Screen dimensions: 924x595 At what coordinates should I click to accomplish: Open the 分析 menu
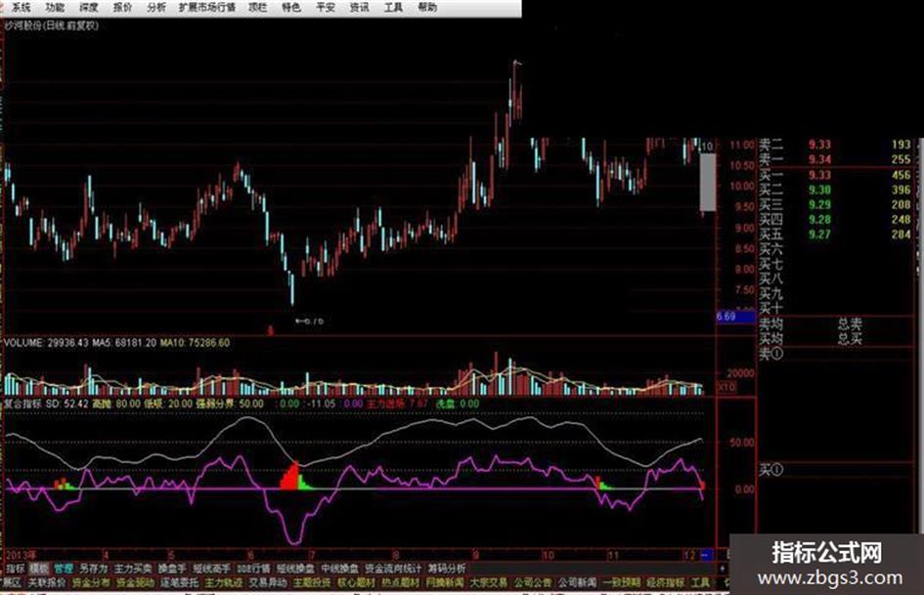click(x=156, y=8)
